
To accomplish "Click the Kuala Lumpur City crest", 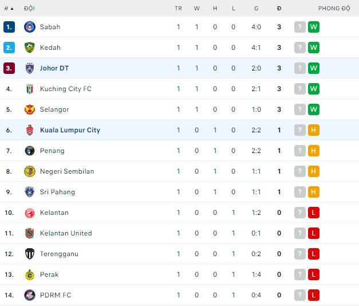I will 30,130.
